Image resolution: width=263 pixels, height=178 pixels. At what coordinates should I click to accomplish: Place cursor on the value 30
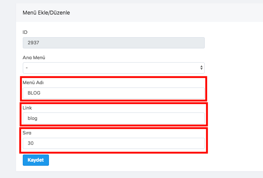31,143
